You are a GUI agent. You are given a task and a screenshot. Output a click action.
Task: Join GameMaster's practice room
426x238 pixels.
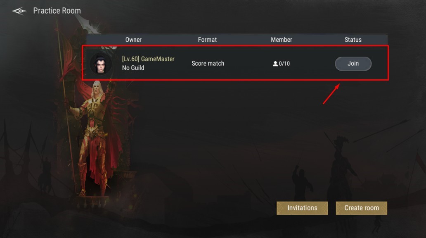353,64
